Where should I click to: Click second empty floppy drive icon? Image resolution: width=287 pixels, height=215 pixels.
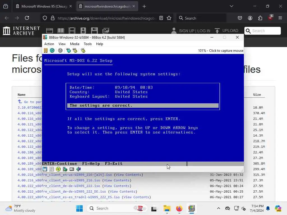coord(52,169)
